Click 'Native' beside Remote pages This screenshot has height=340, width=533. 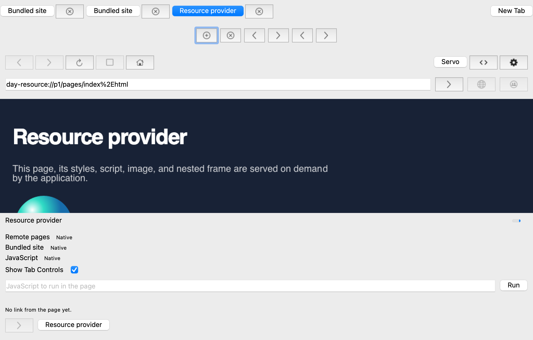64,237
